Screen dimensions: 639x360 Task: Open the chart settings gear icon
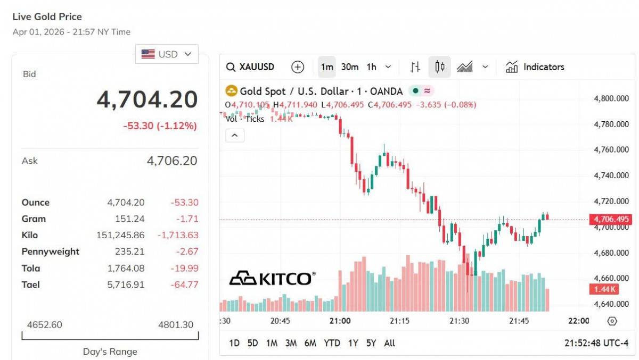tap(612, 321)
